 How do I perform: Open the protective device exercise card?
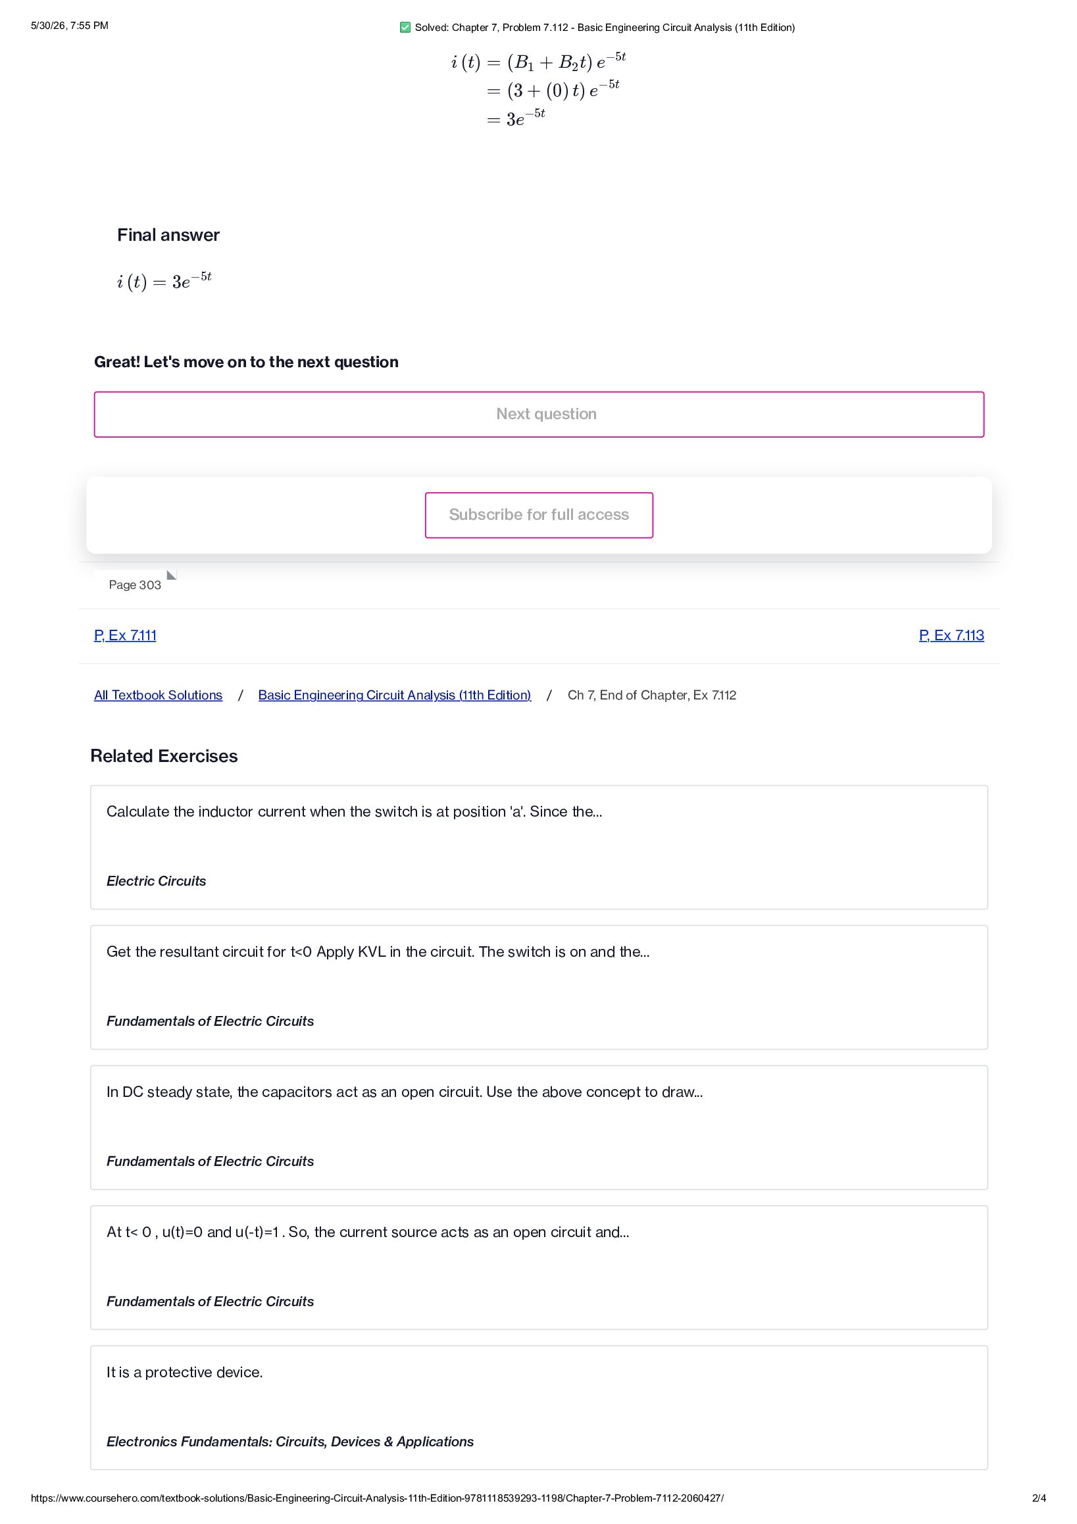539,1407
